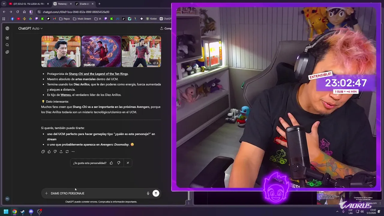
Task: Open Meta AI bookmark icon
Action: tap(118, 19)
